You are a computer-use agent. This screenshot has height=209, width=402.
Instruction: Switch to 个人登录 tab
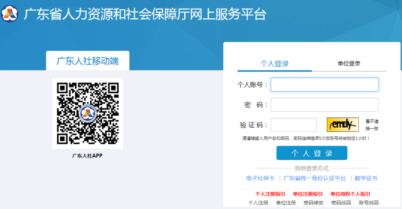click(x=275, y=64)
